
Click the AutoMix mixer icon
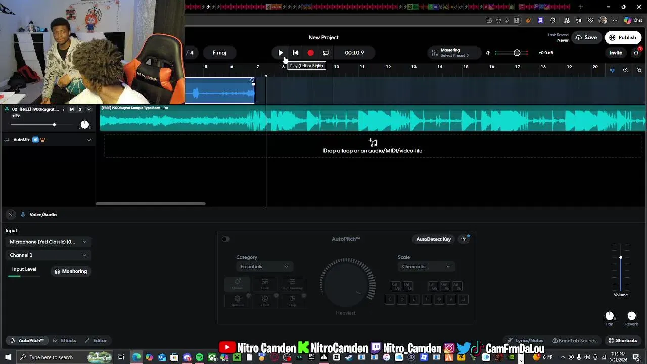(x=7, y=140)
